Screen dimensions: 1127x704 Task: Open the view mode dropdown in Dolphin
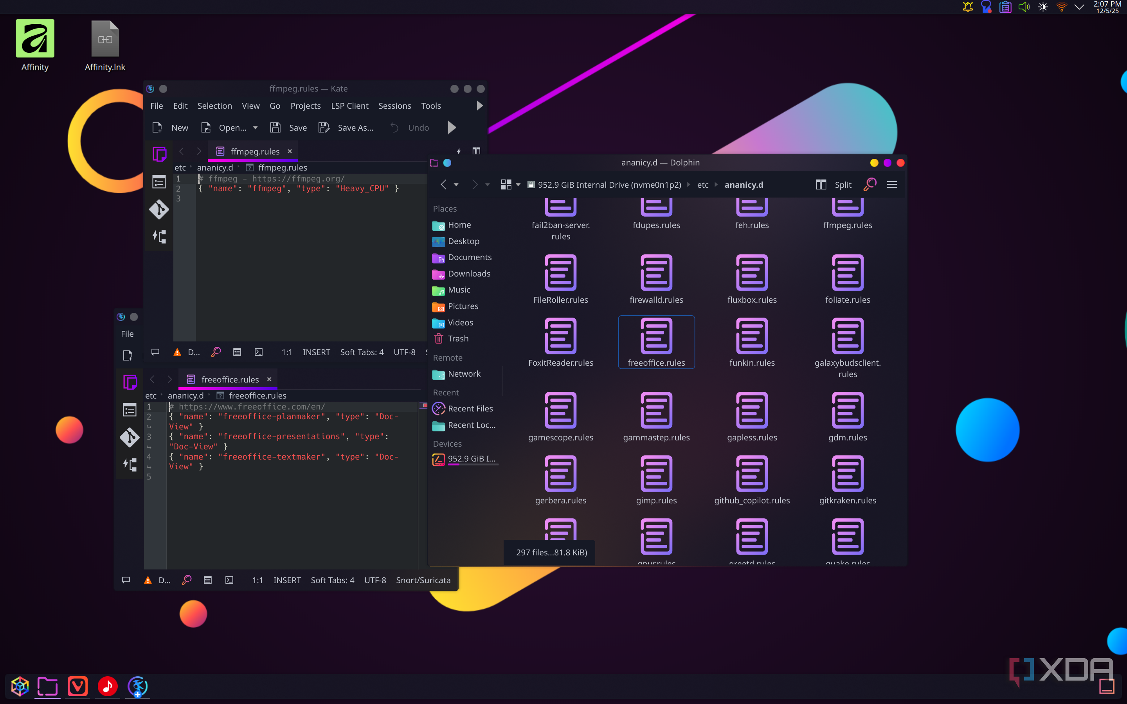point(518,185)
